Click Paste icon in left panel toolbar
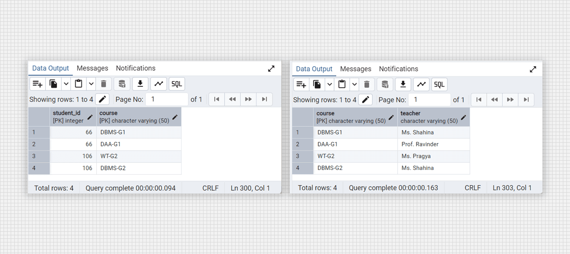This screenshot has height=254, width=570. tap(78, 84)
